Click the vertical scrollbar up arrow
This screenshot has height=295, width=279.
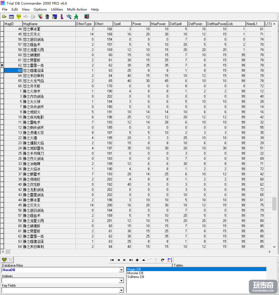click(x=274, y=24)
